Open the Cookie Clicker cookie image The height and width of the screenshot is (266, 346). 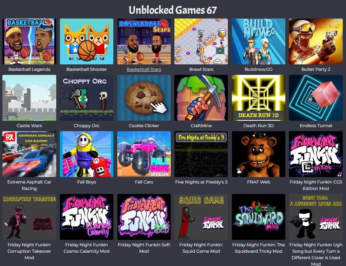click(x=144, y=98)
